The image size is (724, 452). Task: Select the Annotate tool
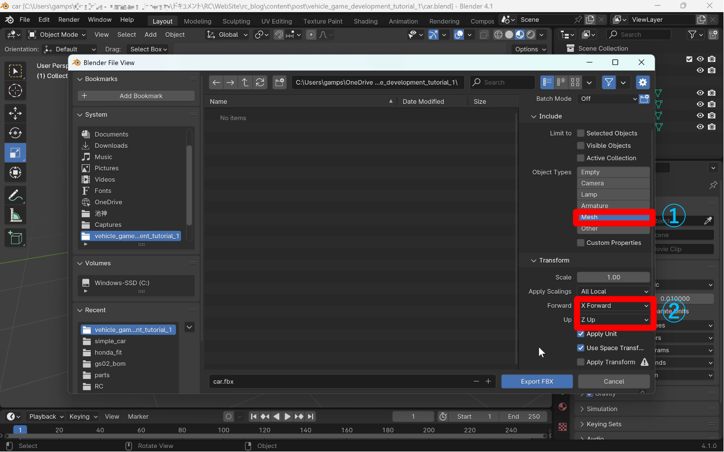tap(15, 196)
